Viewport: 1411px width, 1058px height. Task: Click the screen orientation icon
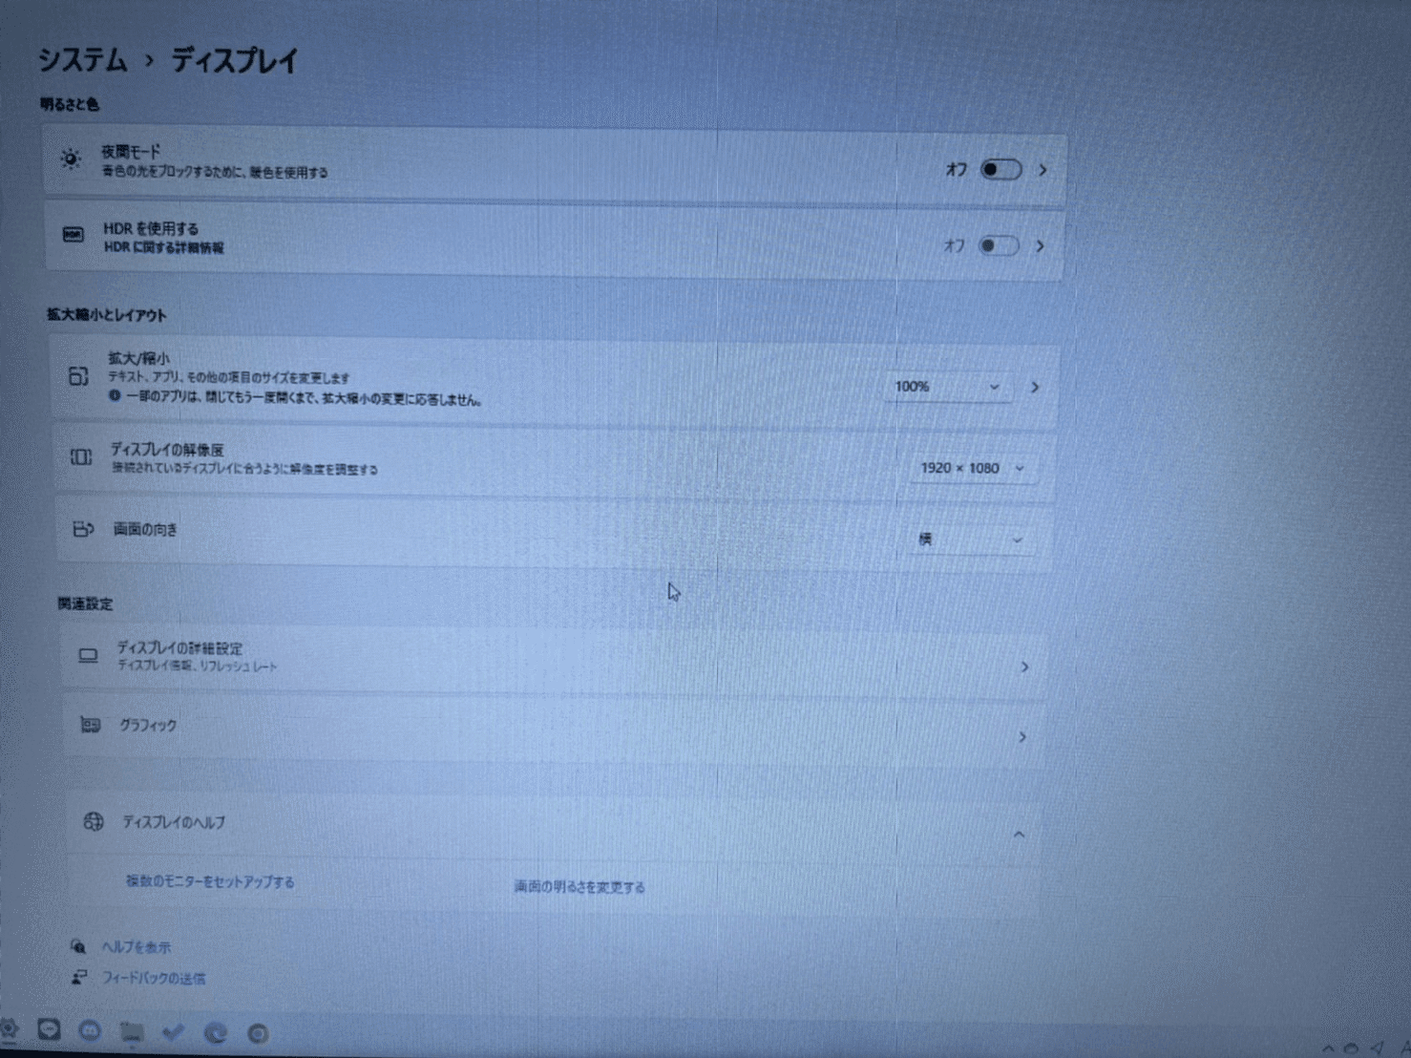tap(84, 529)
